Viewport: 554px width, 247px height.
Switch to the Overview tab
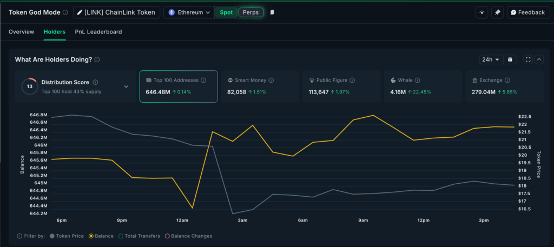21,32
